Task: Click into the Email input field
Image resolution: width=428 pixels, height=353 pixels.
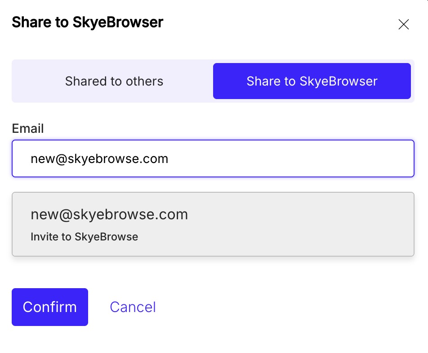Action: tap(213, 158)
